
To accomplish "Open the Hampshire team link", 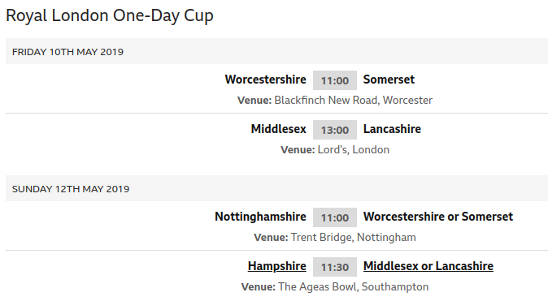I will tap(276, 266).
